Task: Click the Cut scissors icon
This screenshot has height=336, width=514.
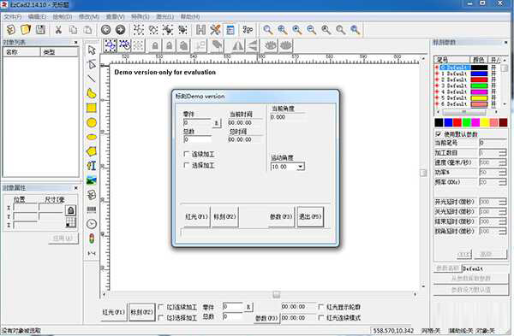Action: point(58,30)
